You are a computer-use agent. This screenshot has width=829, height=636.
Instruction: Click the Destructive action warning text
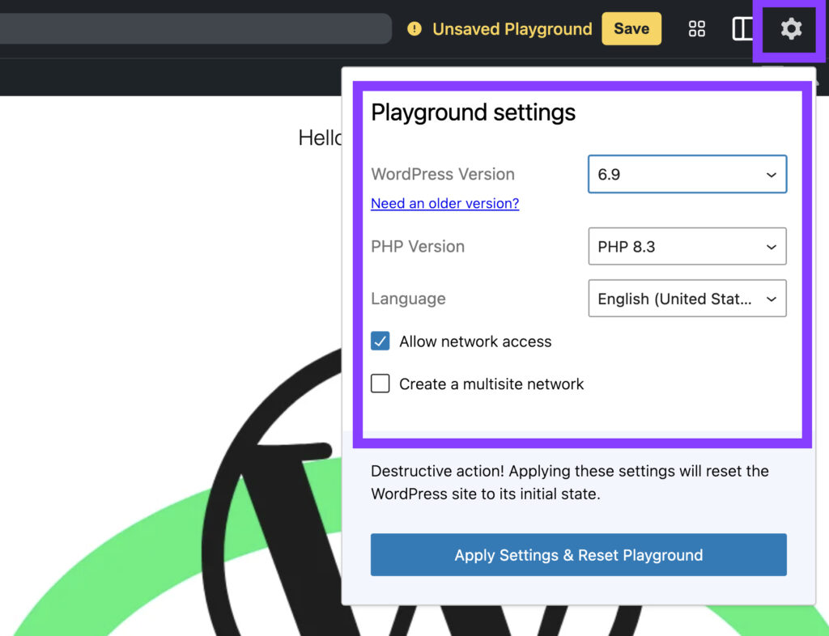tap(570, 482)
